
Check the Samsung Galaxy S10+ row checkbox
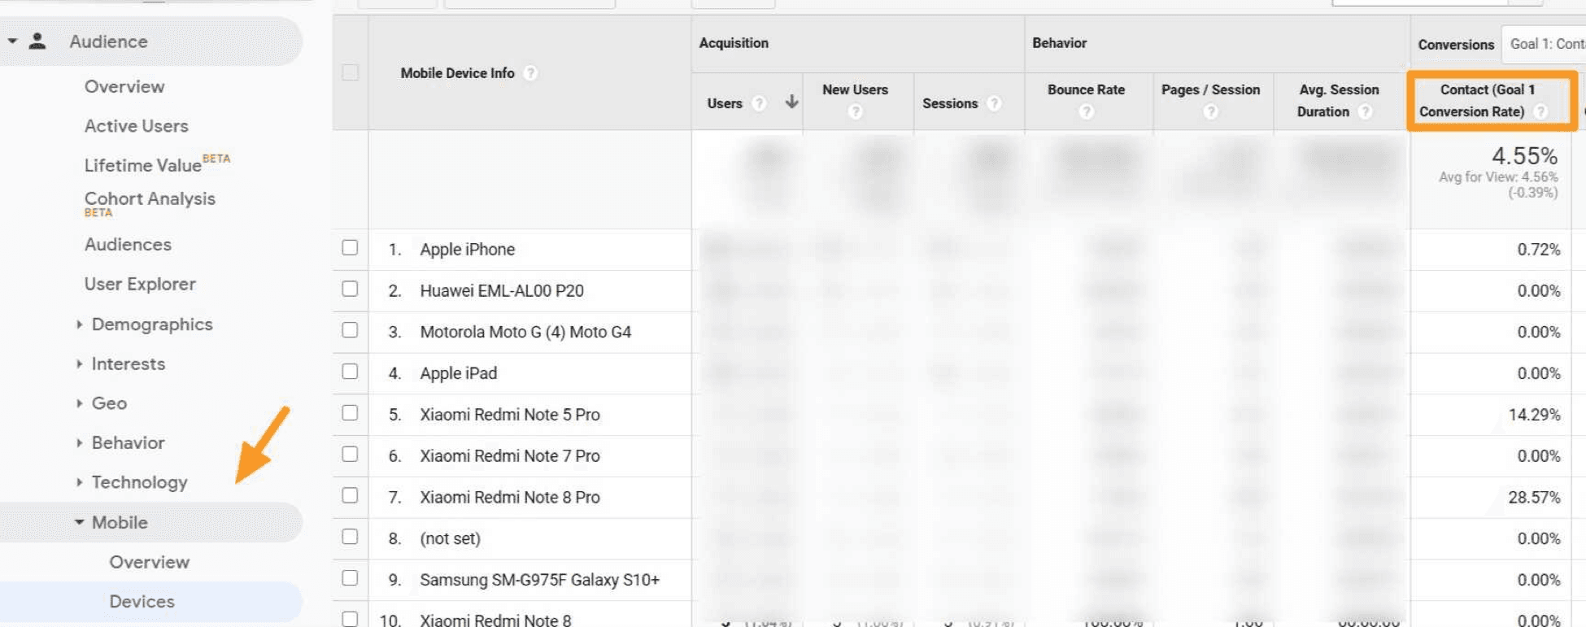tap(350, 578)
